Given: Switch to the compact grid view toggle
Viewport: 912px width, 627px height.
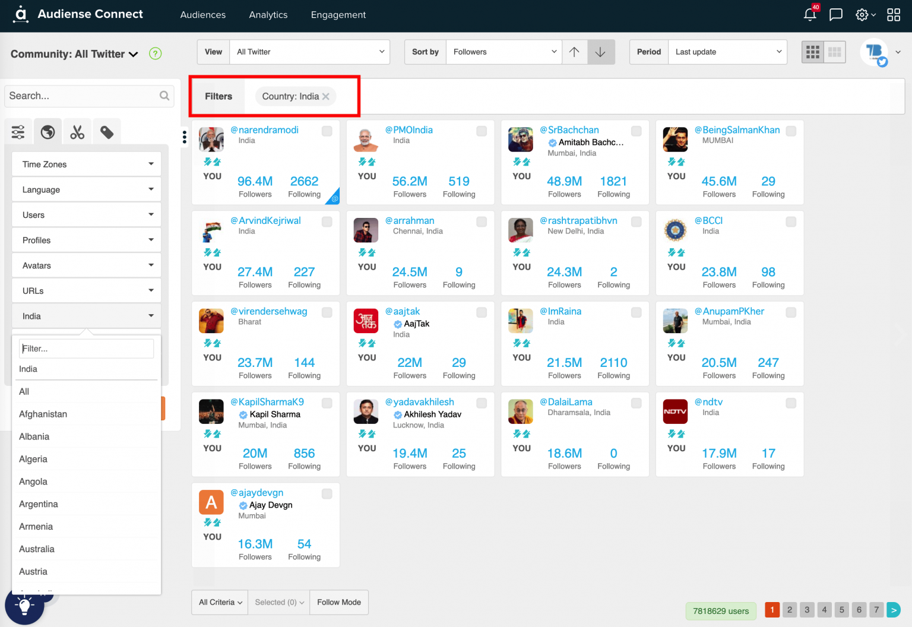Looking at the screenshot, I should 835,52.
